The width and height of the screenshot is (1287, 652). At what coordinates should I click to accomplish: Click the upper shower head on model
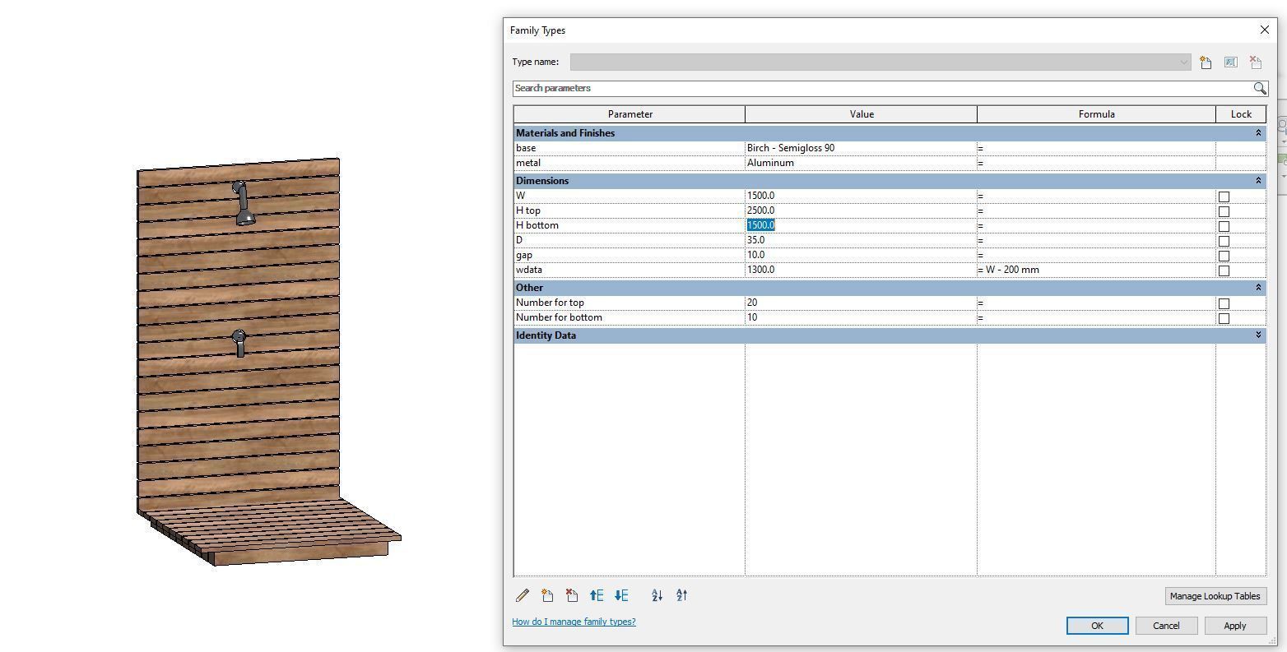click(x=243, y=203)
